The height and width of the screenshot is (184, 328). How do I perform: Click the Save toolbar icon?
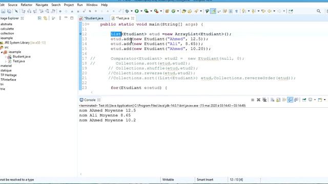[x=3, y=11]
